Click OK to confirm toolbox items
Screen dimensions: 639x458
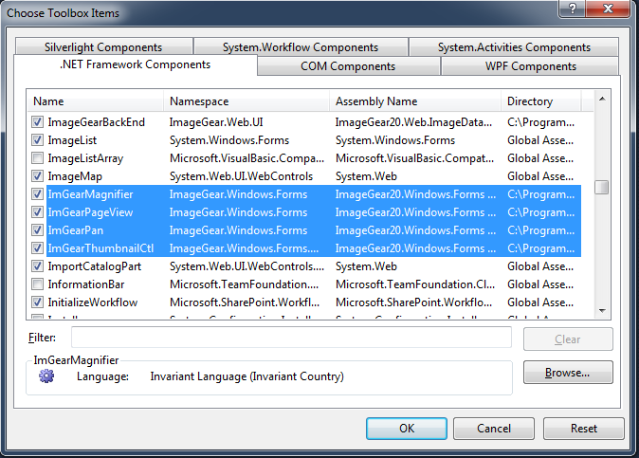pyautogui.click(x=407, y=429)
